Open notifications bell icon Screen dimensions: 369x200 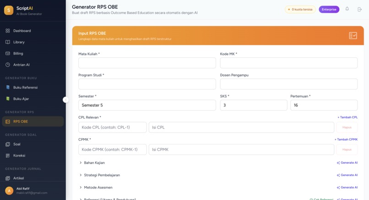click(347, 9)
